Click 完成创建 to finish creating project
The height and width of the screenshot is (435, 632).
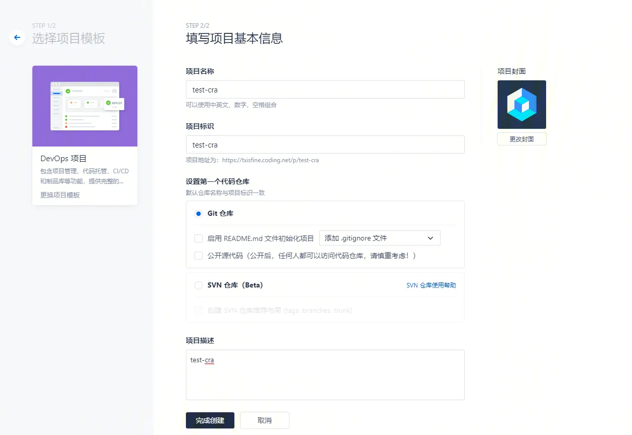(x=210, y=420)
